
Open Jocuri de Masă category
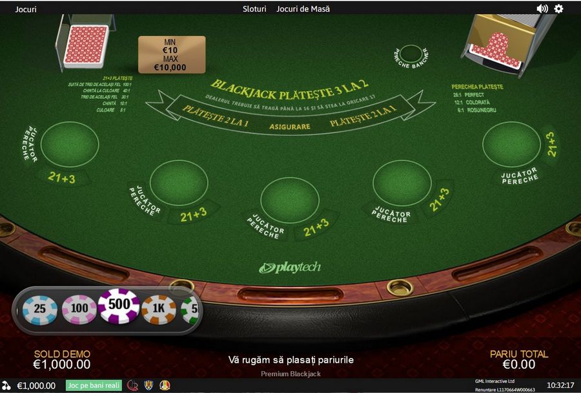[x=303, y=9]
